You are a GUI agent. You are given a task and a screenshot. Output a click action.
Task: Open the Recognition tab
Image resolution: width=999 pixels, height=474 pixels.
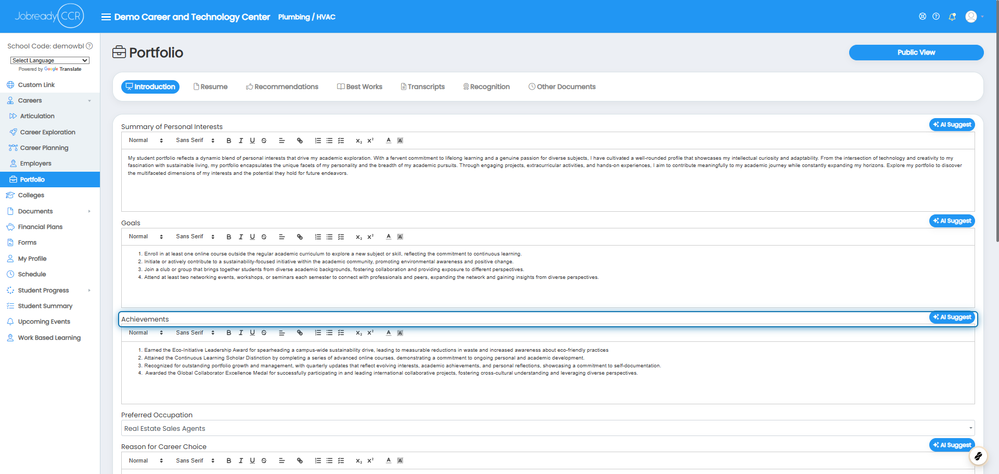(486, 87)
